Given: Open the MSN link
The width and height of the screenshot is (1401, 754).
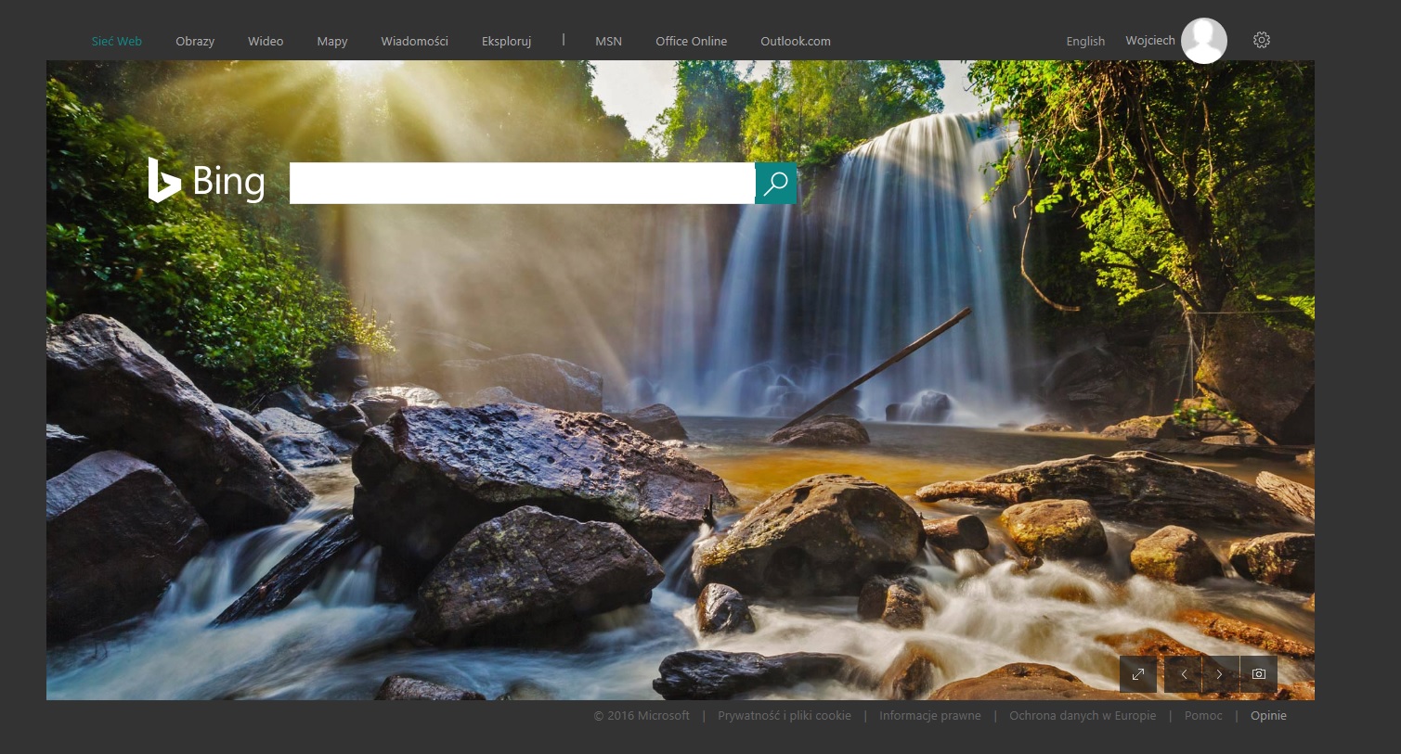Looking at the screenshot, I should point(608,42).
